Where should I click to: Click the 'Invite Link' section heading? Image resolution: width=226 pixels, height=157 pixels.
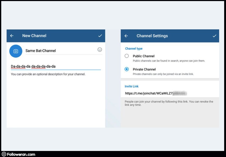tap(131, 86)
